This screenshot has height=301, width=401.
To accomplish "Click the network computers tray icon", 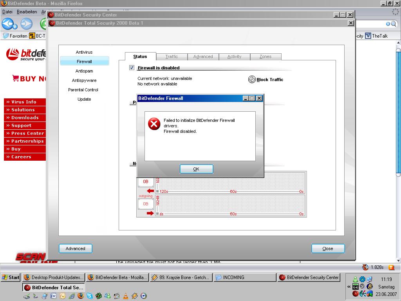I will click(369, 279).
